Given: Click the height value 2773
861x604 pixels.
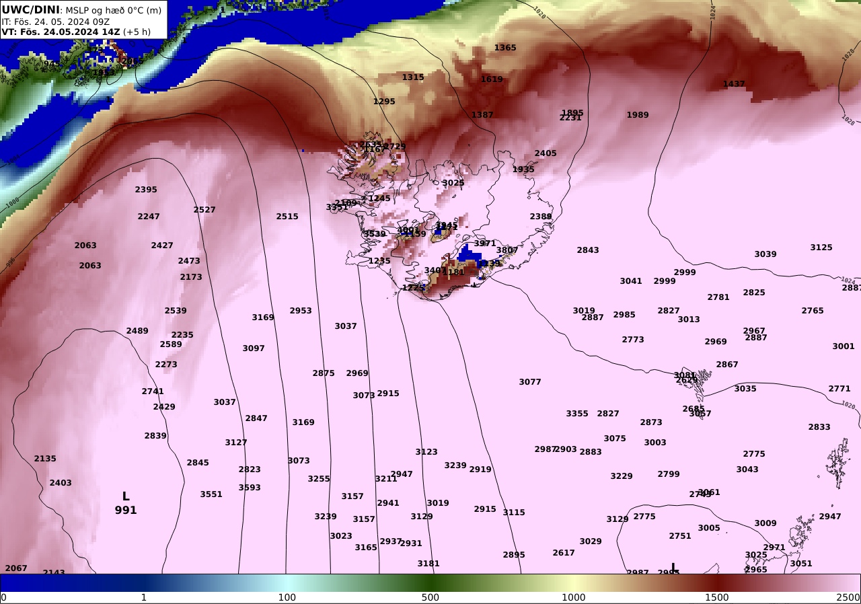Looking at the screenshot, I should pyautogui.click(x=633, y=340).
